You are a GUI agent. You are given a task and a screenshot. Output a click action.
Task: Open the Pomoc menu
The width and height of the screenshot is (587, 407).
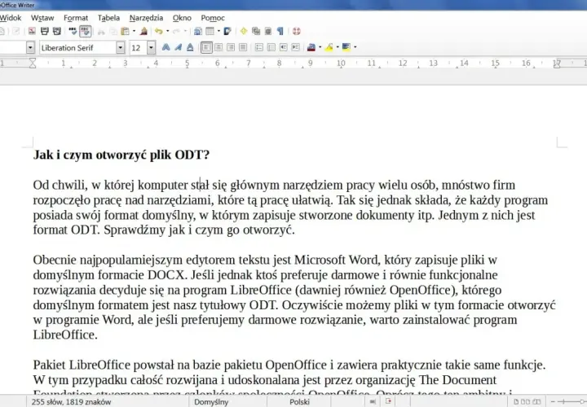[x=213, y=18]
